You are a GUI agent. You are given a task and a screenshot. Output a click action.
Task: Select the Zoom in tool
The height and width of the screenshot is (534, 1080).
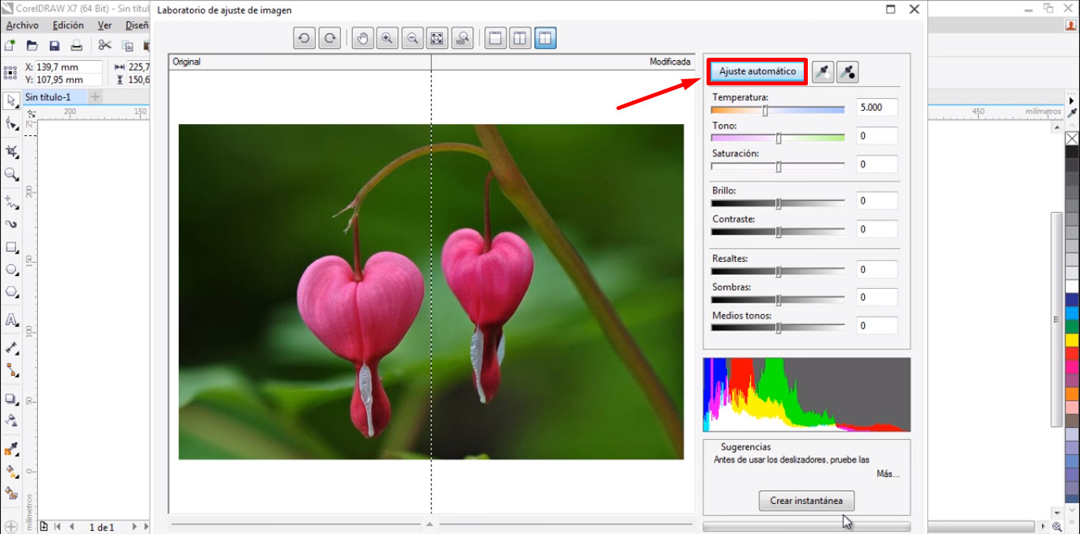click(x=387, y=38)
